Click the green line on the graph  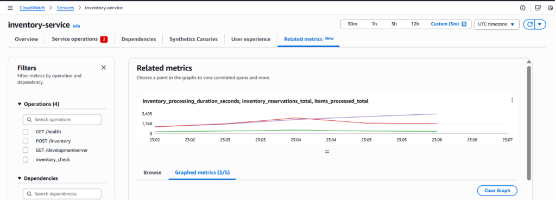[x=296, y=130]
